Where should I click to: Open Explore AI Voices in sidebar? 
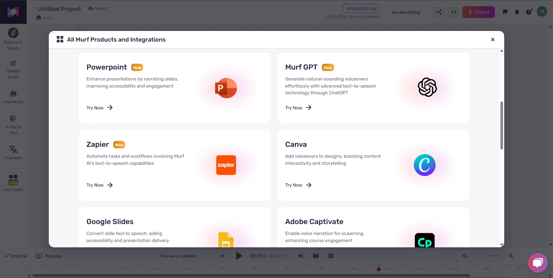(x=13, y=39)
